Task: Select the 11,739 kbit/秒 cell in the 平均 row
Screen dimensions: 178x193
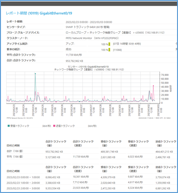Action: coord(81,156)
